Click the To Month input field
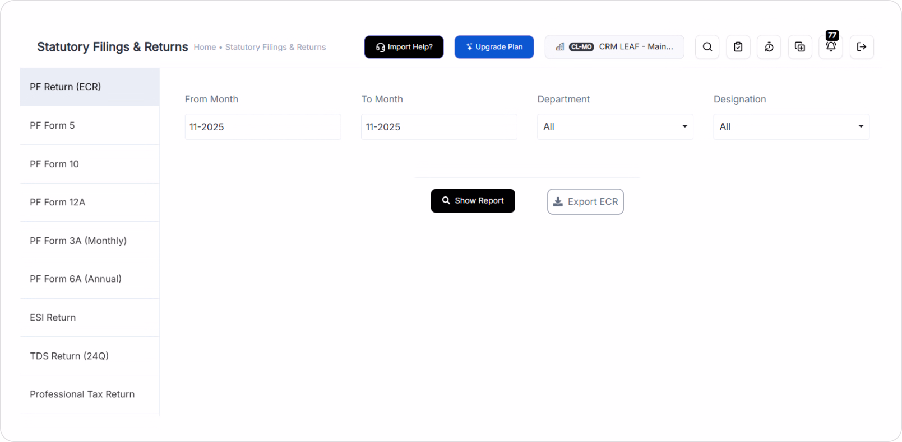The width and height of the screenshot is (902, 442). pyautogui.click(x=439, y=127)
